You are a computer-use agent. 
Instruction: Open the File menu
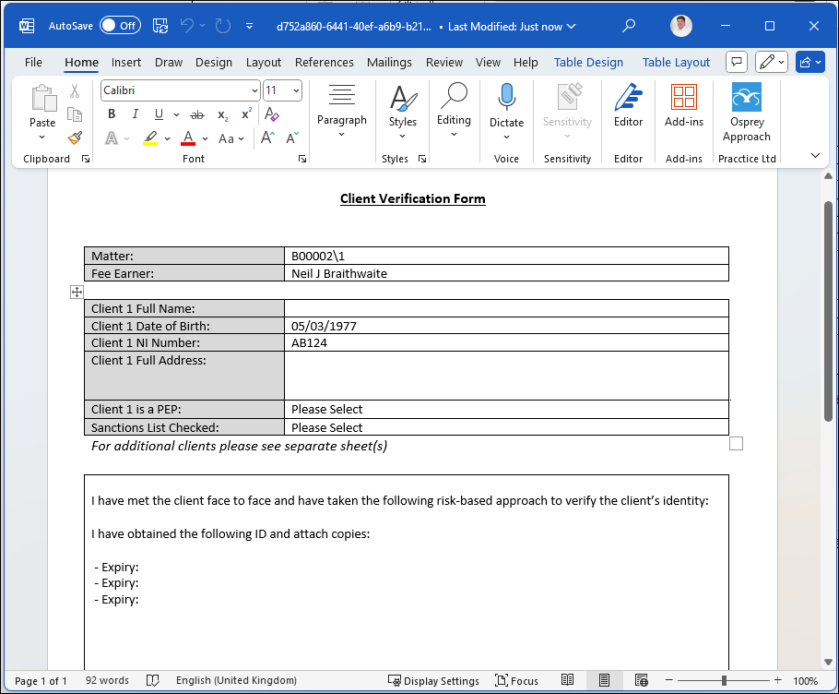33,62
